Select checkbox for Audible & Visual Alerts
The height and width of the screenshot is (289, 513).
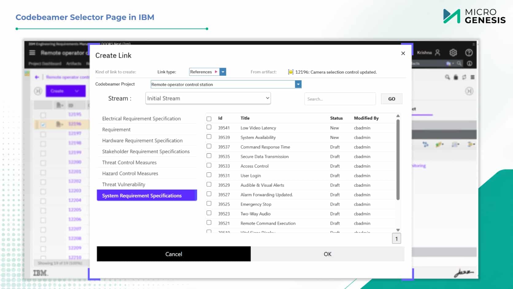(x=209, y=184)
